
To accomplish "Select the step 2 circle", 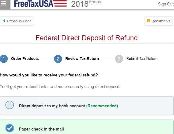I will point(58,59).
